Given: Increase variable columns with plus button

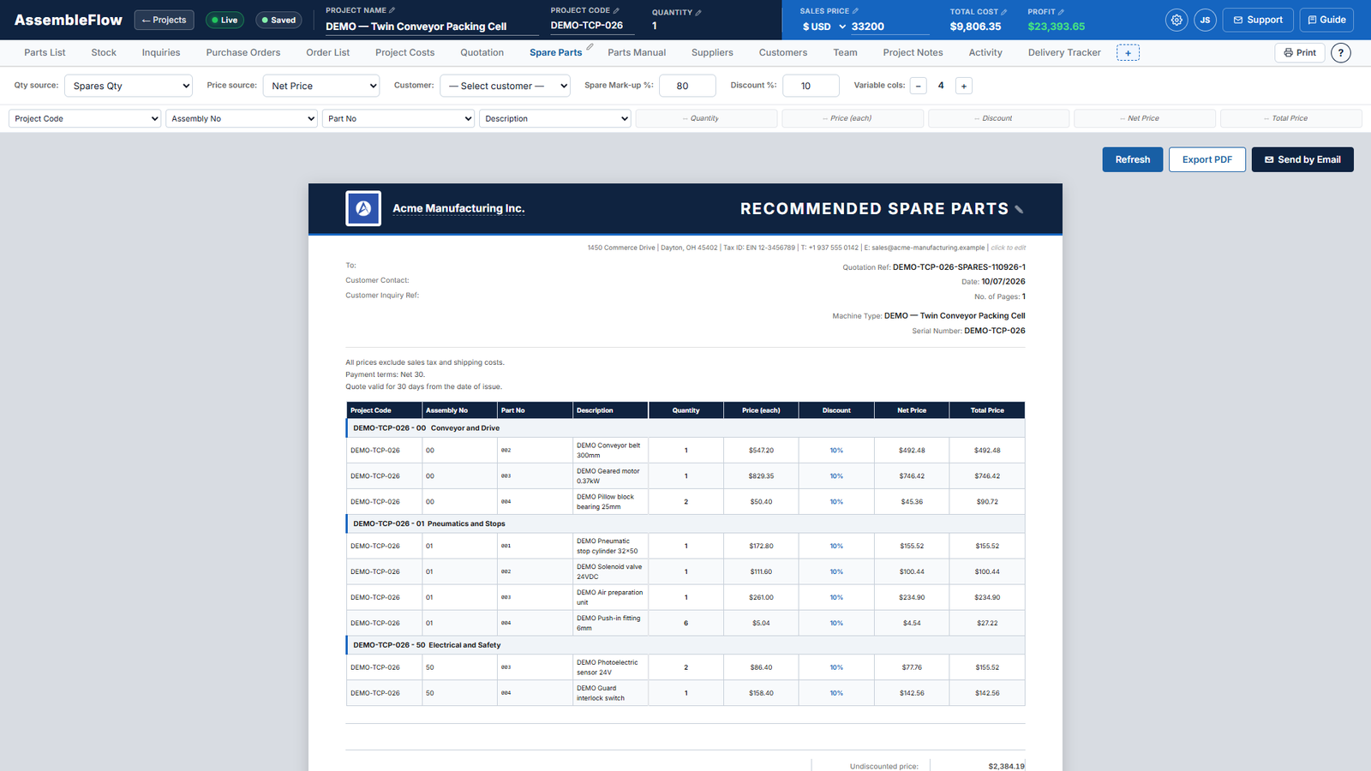Looking at the screenshot, I should tap(964, 86).
